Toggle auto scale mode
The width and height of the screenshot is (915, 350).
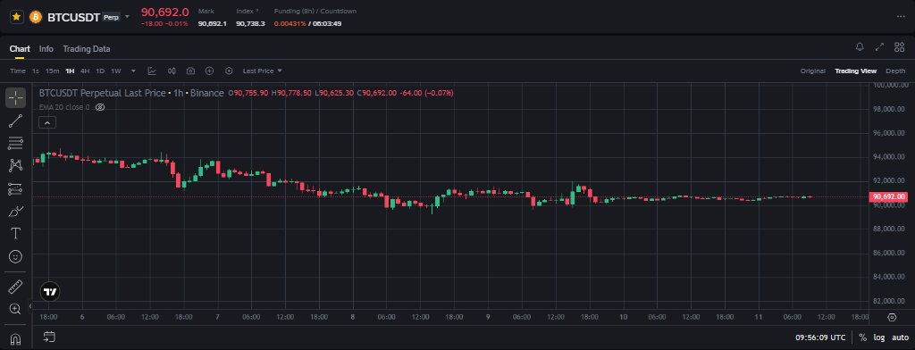click(x=900, y=337)
